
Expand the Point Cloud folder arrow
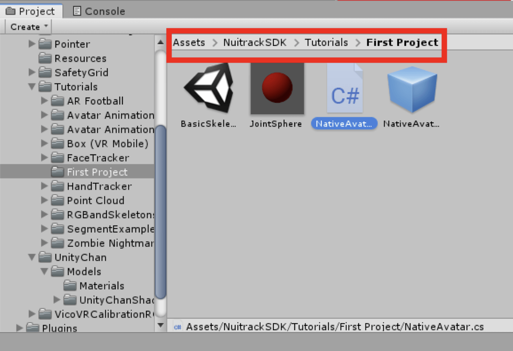(44, 200)
